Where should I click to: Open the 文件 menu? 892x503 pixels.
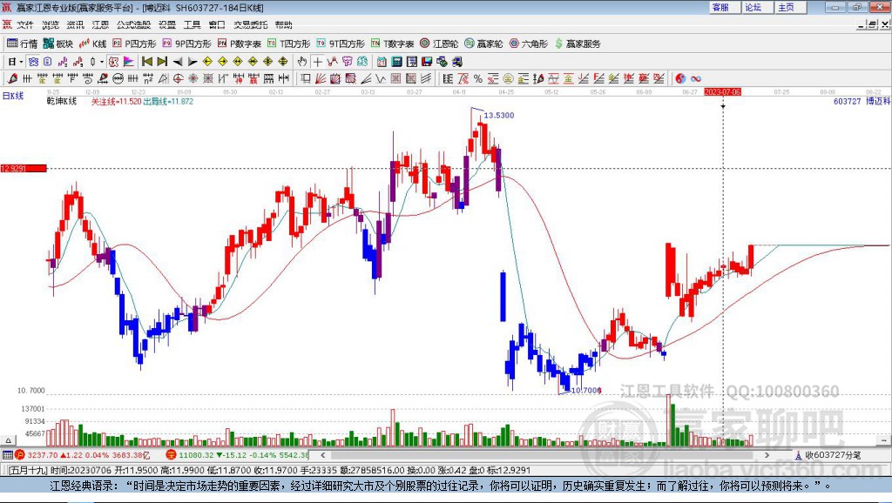point(25,24)
